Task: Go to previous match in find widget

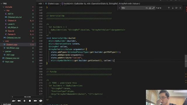Action: click(x=169, y=8)
